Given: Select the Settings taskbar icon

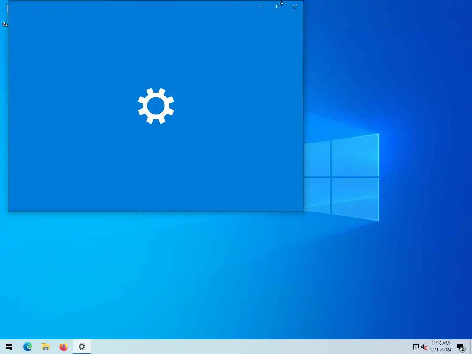Looking at the screenshot, I should pos(82,347).
